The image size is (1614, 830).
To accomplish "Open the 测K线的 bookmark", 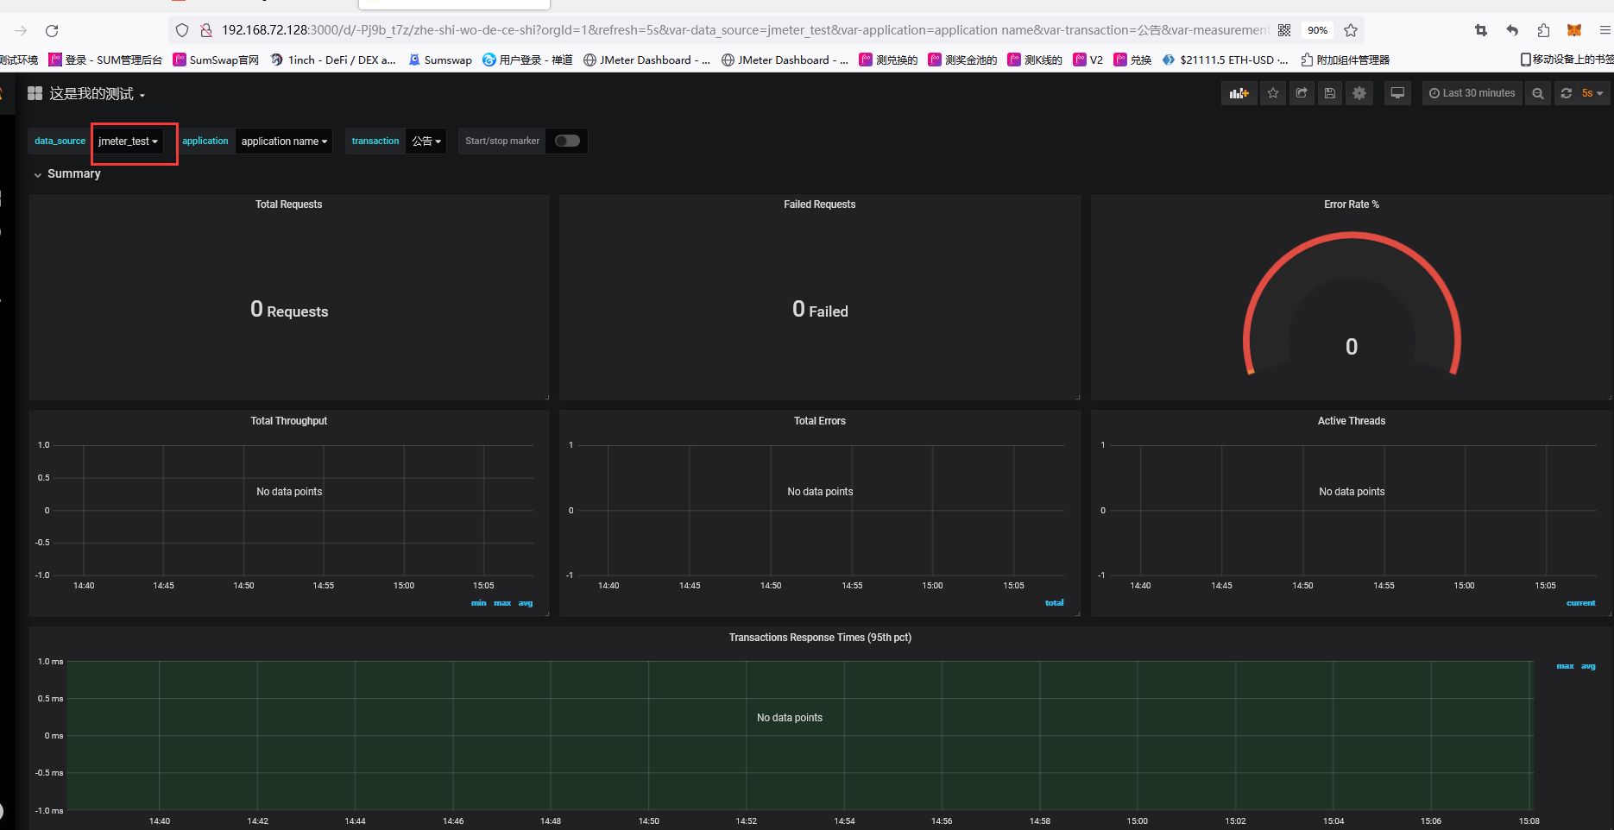I will [1035, 60].
